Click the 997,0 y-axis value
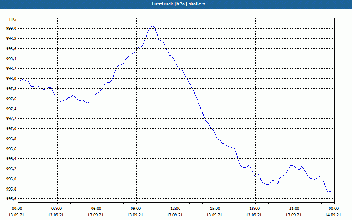 [x=11, y=128]
